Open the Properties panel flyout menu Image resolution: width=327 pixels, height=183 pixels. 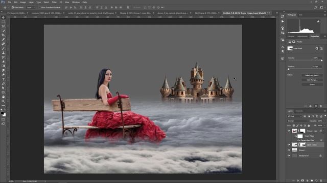coord(325,37)
